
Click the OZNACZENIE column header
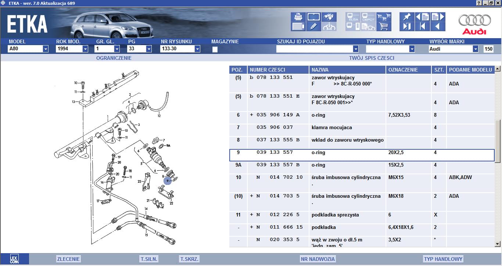point(409,70)
